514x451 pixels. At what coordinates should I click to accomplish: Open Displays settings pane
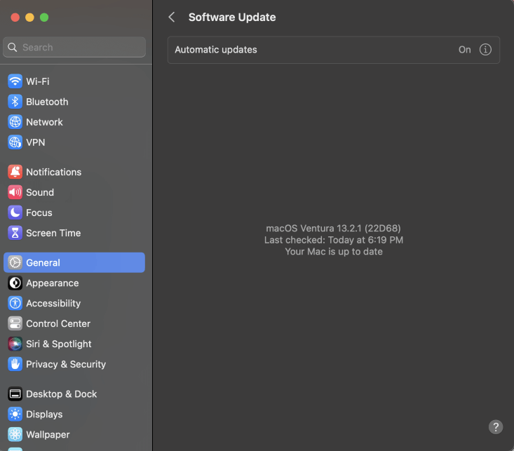pyautogui.click(x=44, y=415)
